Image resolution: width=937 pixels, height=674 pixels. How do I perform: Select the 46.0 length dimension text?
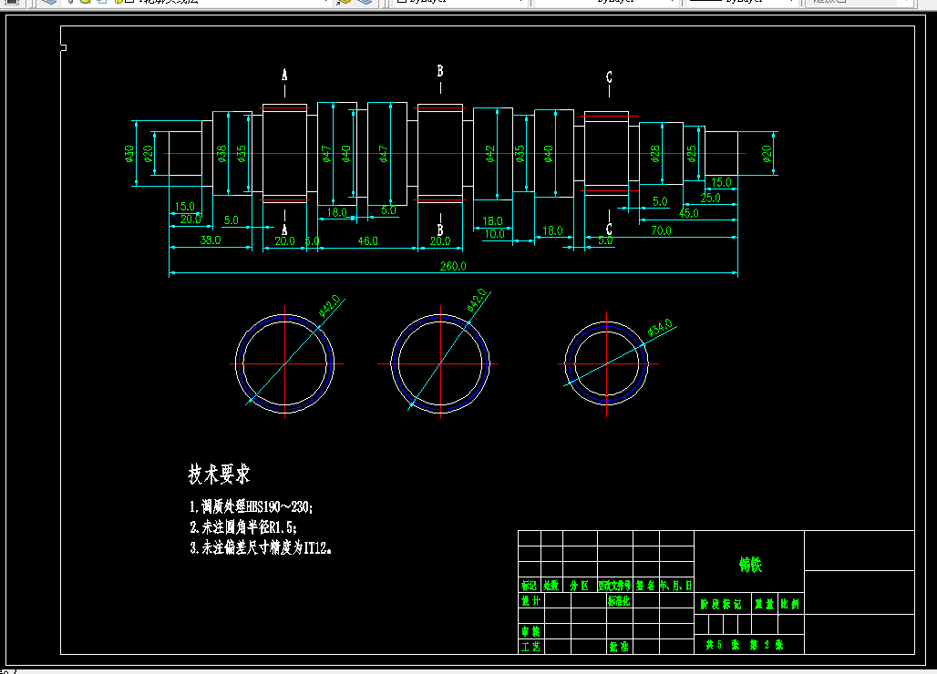coord(367,241)
